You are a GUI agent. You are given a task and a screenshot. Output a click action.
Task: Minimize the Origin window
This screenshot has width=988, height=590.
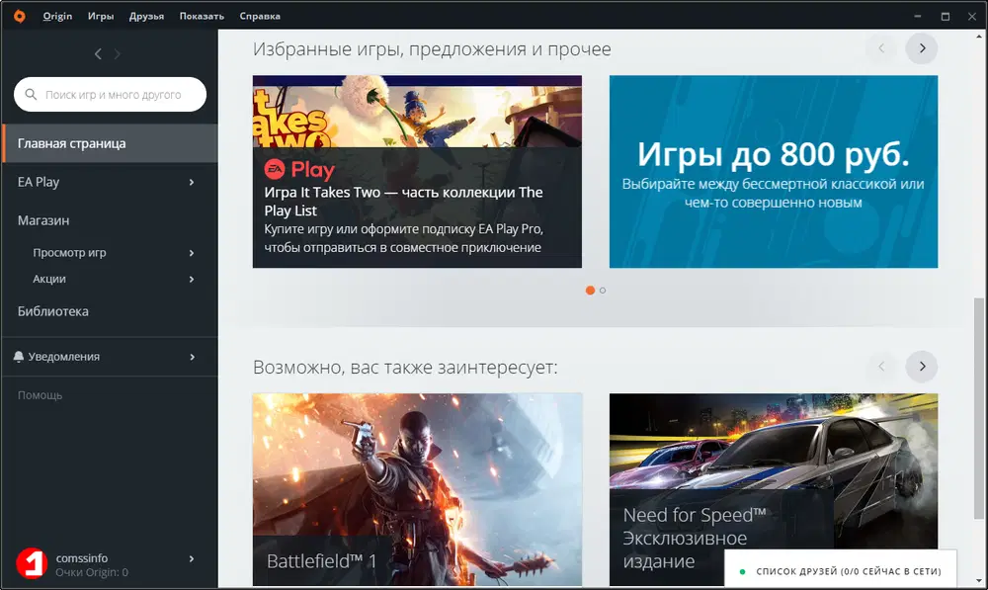click(x=918, y=17)
